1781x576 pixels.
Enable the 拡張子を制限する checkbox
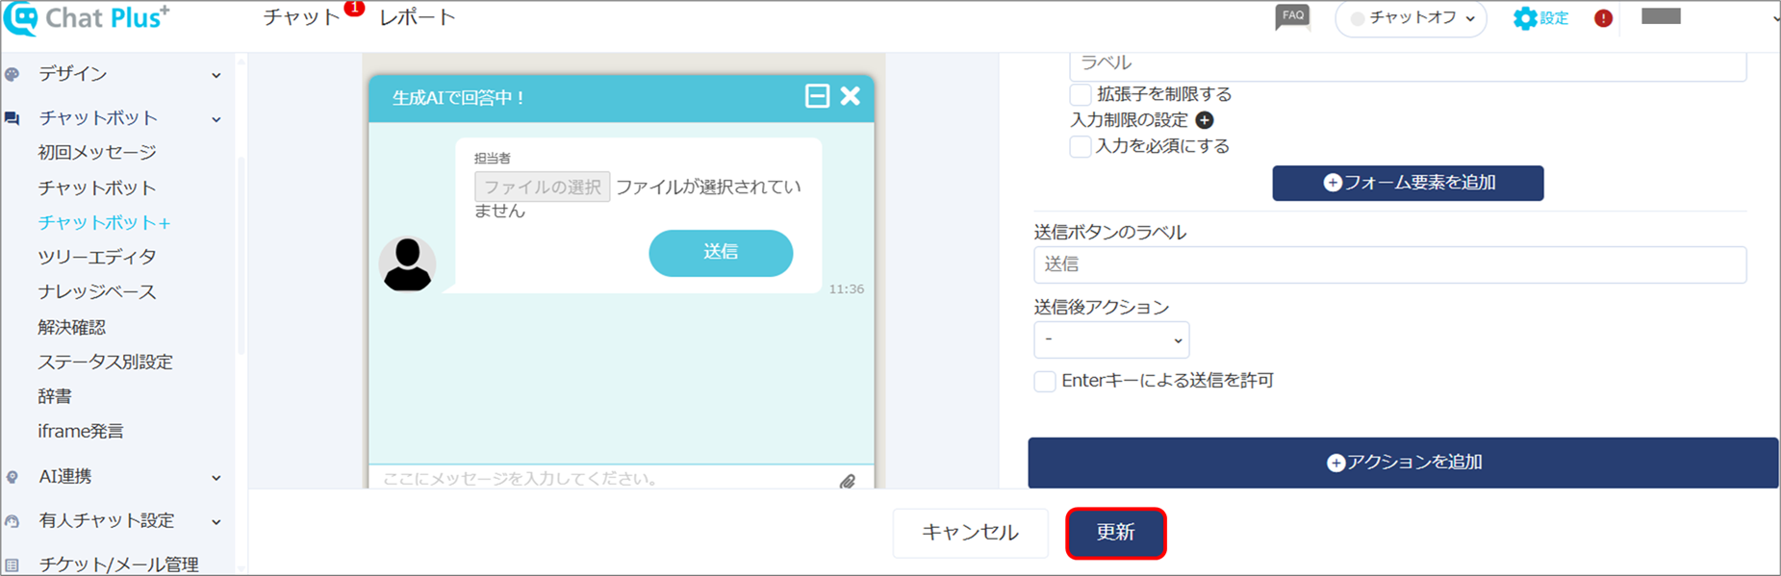[1081, 94]
